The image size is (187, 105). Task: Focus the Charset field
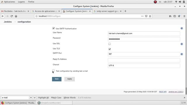pyautogui.click(x=144, y=66)
